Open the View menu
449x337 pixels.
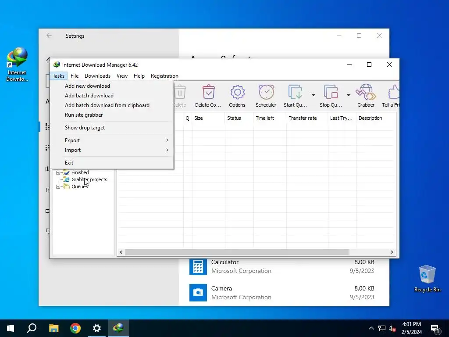tap(122, 76)
